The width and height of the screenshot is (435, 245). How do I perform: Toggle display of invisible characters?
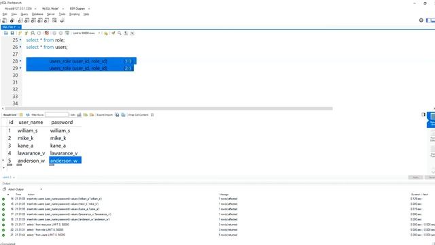[x=126, y=33]
